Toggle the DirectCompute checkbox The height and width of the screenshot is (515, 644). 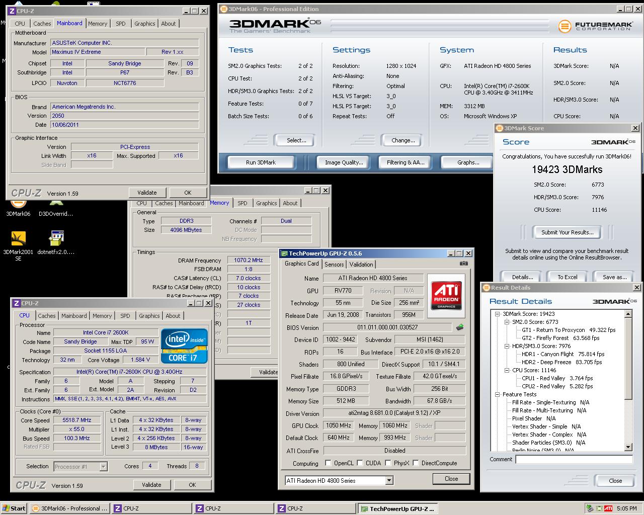[x=416, y=463]
